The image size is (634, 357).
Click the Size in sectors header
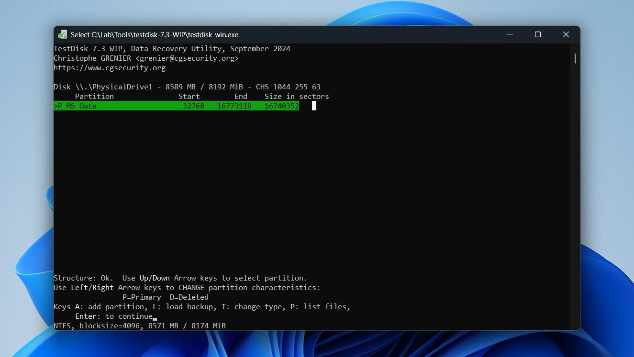point(297,97)
